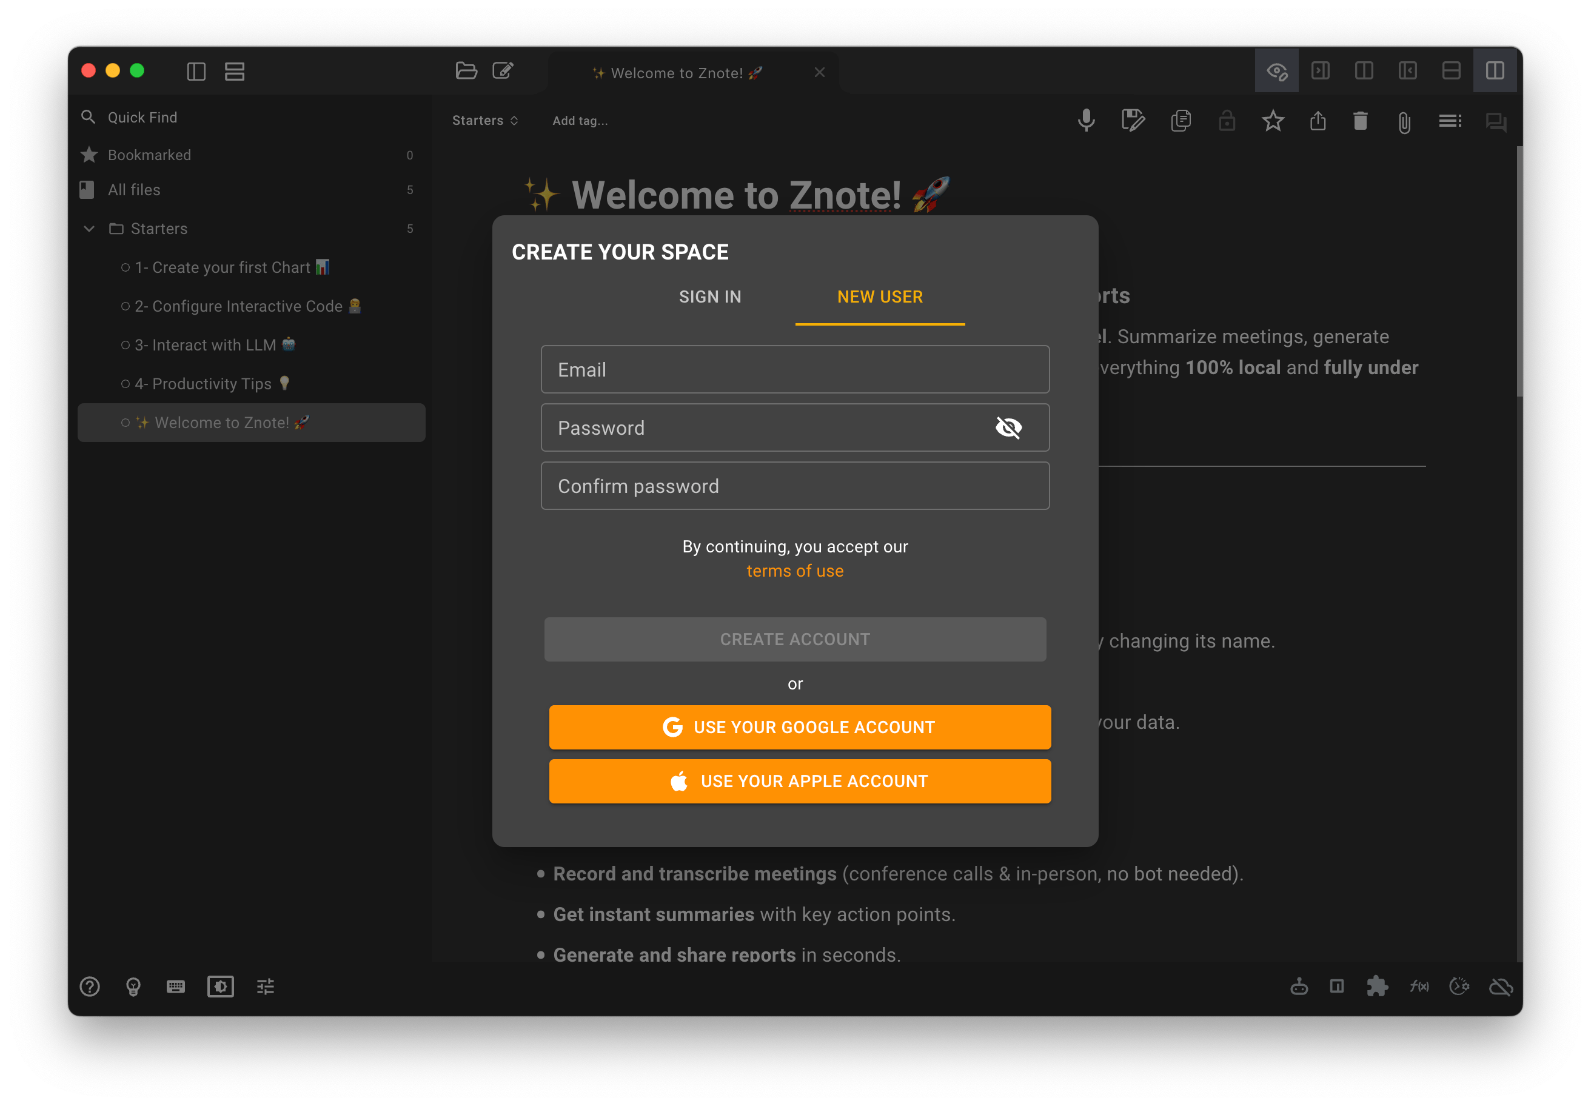This screenshot has width=1591, height=1106.
Task: Toggle cloud sync off icon
Action: (1500, 986)
